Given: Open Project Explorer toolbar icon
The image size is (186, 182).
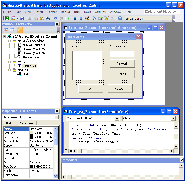Looking at the screenshot, I should coord(95,18).
